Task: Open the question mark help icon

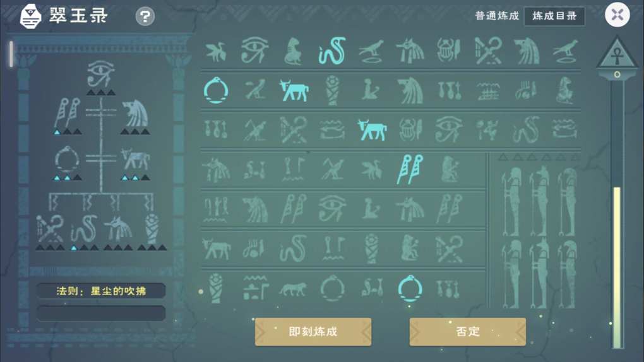Action: (x=145, y=16)
